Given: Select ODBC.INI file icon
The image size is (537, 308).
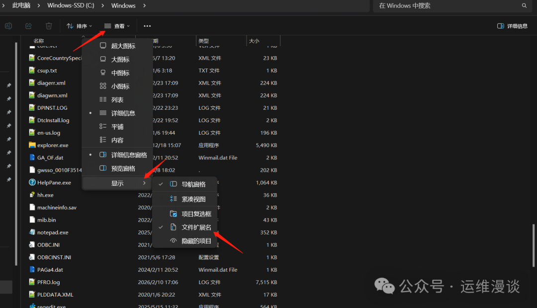Looking at the screenshot, I should pyautogui.click(x=32, y=245).
